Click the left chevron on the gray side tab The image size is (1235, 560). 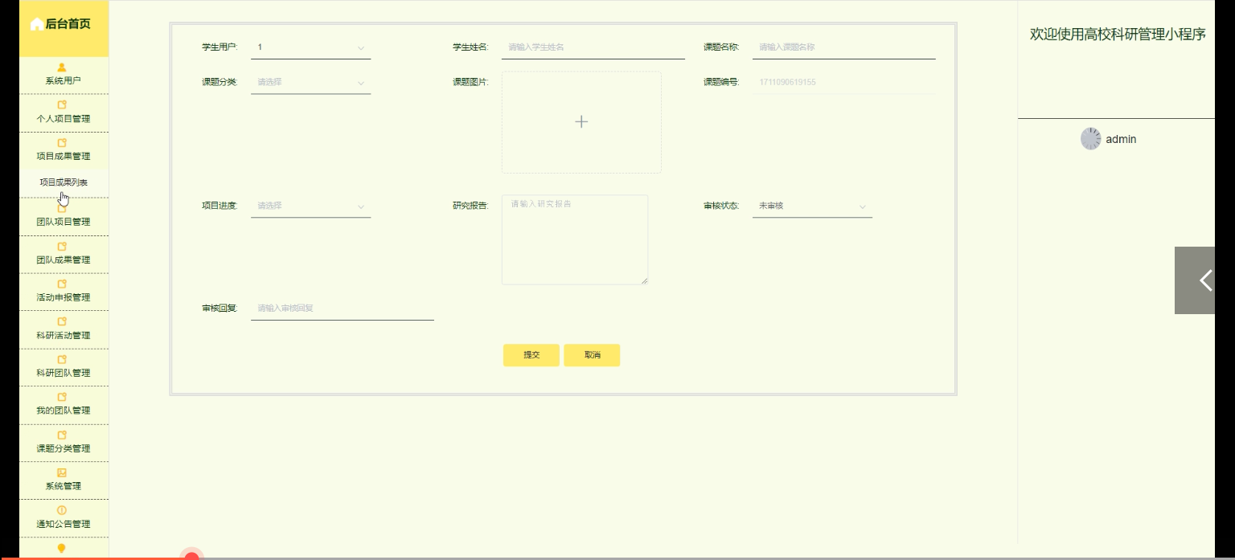click(1205, 280)
